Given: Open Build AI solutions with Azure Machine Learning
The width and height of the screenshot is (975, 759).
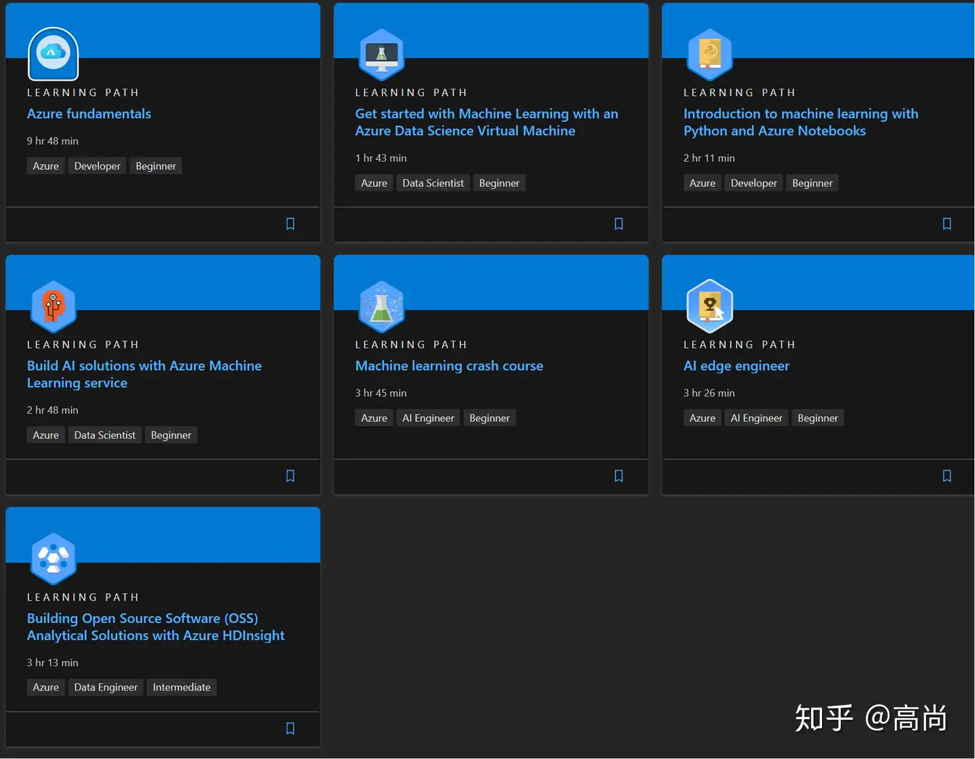Looking at the screenshot, I should [144, 374].
